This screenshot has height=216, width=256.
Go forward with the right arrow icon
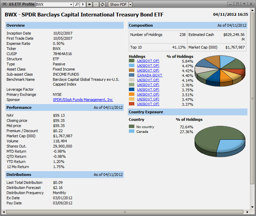[96, 4]
